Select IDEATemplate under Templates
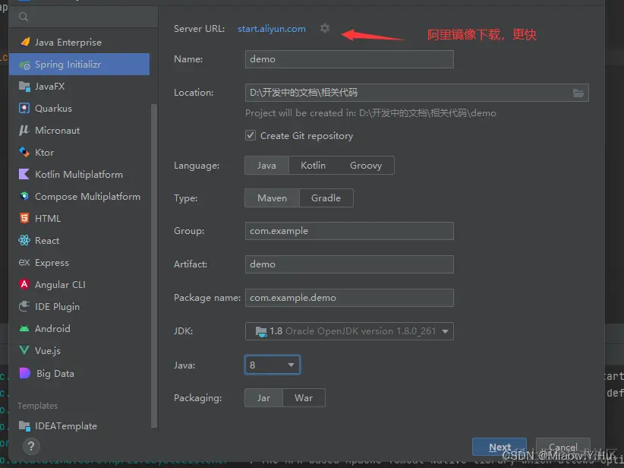This screenshot has height=468, width=624. coord(79,425)
